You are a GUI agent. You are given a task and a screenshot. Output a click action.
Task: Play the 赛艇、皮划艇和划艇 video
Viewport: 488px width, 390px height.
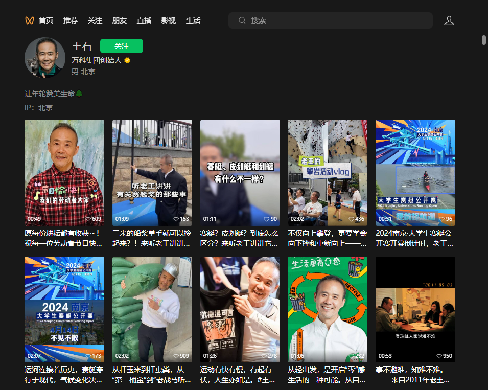point(240,173)
